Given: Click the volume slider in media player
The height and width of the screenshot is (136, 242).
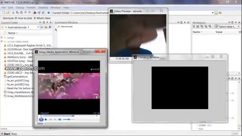Looking at the screenshot, I should (69, 119).
